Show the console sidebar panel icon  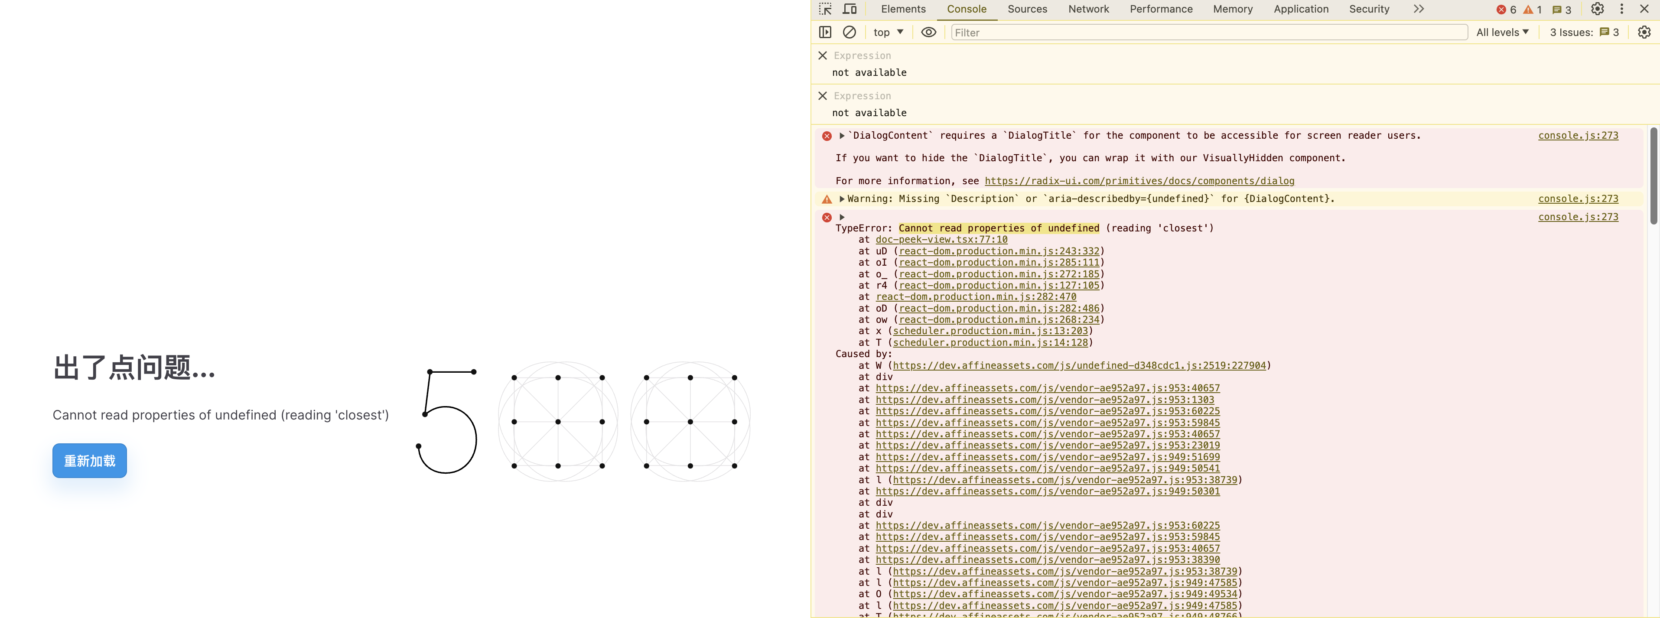825,32
